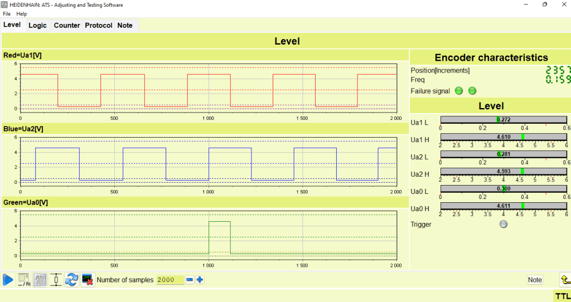
Task: Click the grid icon labeled RI
Action: pos(24,280)
